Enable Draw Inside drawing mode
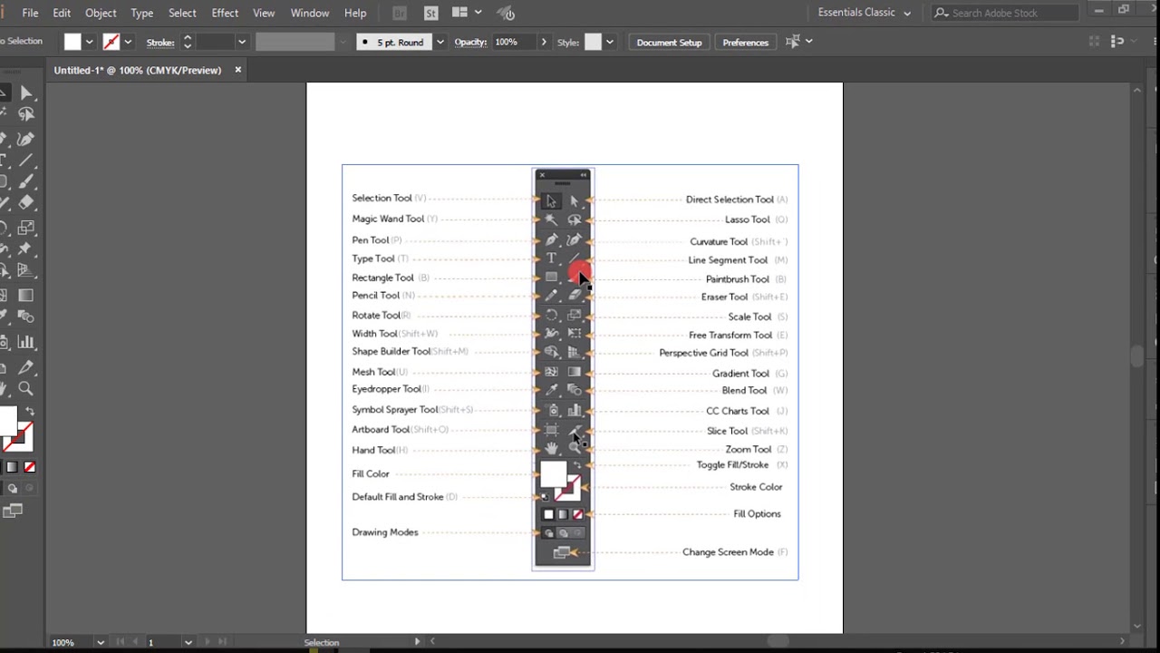 coord(29,488)
